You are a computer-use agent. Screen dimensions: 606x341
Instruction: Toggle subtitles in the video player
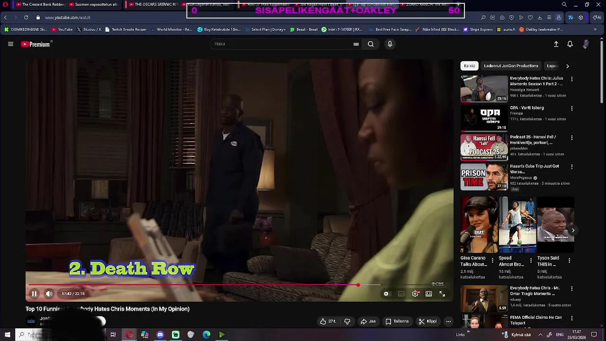tap(401, 294)
